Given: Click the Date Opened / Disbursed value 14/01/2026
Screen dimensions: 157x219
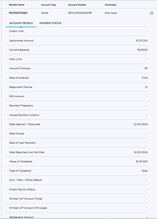Looking at the screenshot, I should (140, 124).
